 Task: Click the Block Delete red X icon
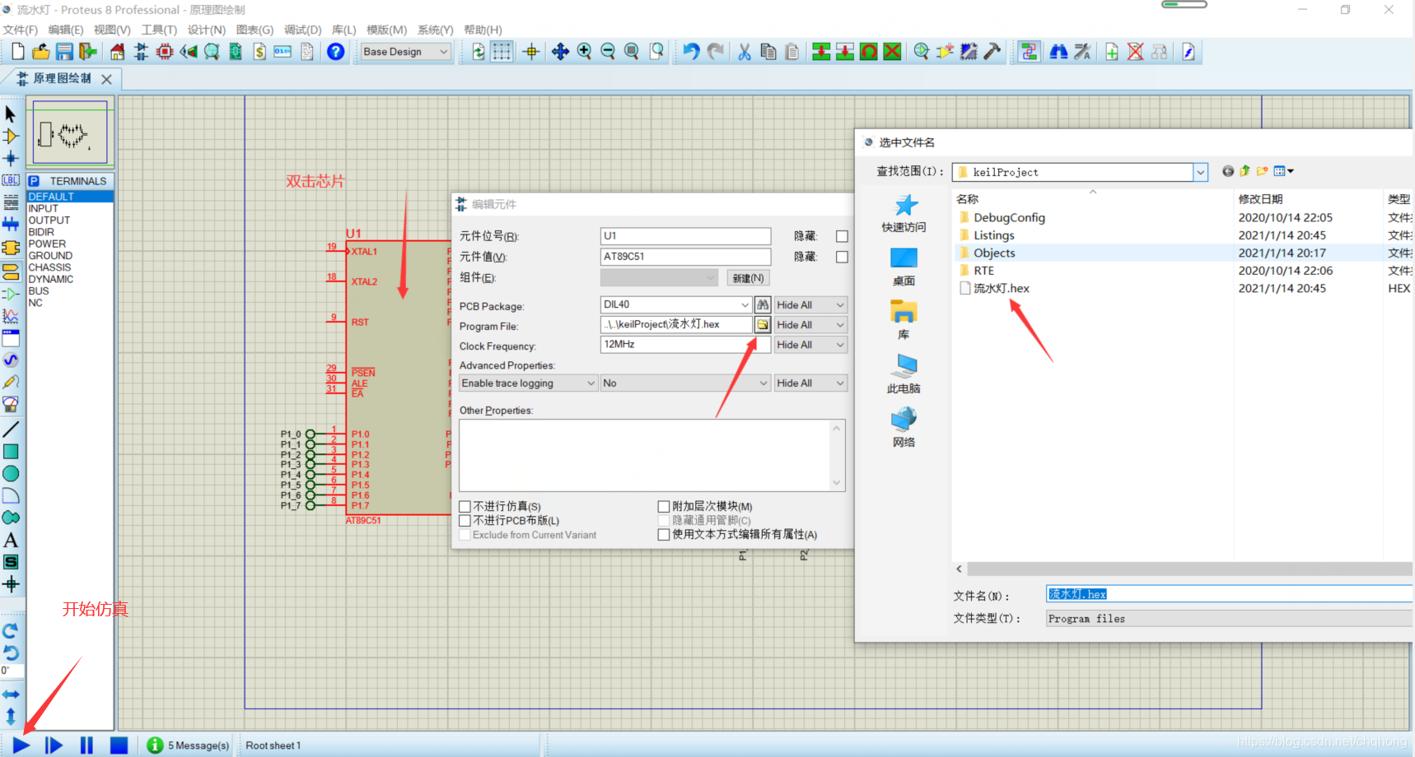892,52
